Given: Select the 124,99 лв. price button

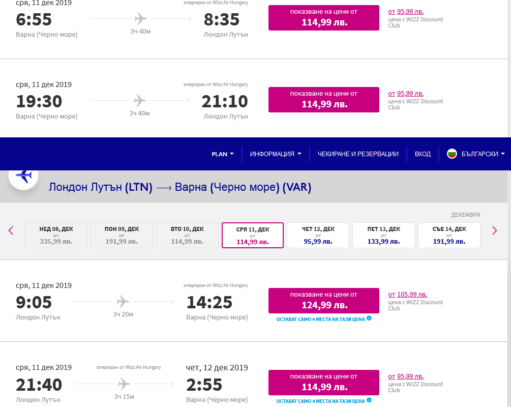Looking at the screenshot, I should tap(323, 300).
